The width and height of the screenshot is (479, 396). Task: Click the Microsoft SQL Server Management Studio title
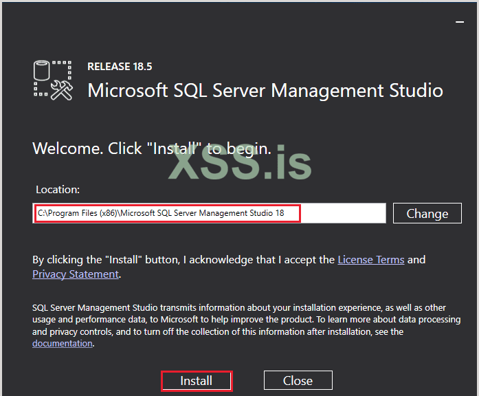(x=265, y=90)
